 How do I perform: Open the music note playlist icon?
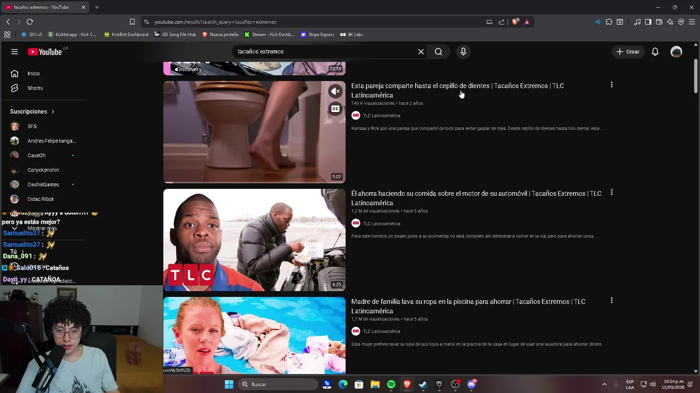tap(637, 22)
